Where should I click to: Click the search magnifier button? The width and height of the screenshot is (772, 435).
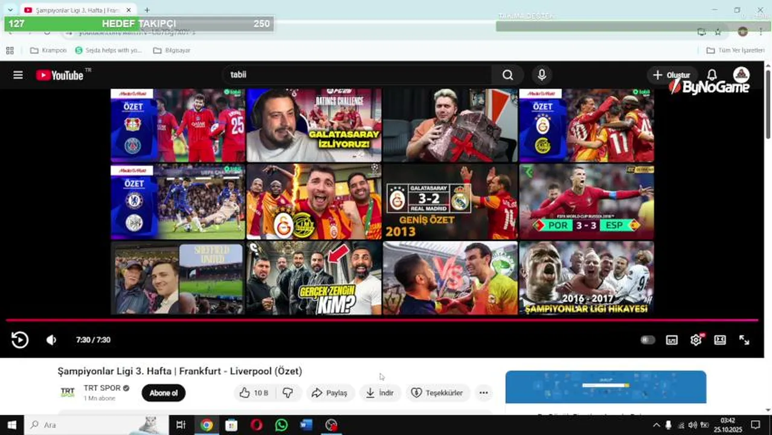(508, 75)
